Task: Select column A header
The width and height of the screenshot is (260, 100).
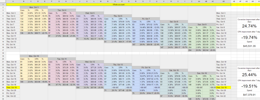Action: 13,1
